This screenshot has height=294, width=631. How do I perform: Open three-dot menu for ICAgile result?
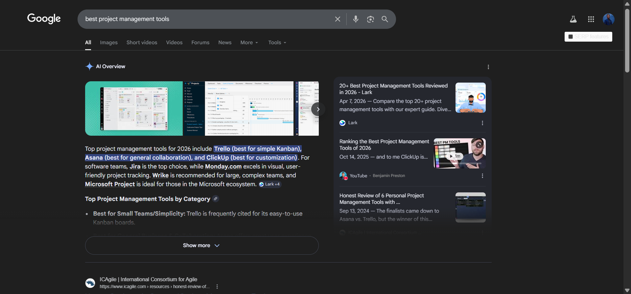[x=217, y=286]
